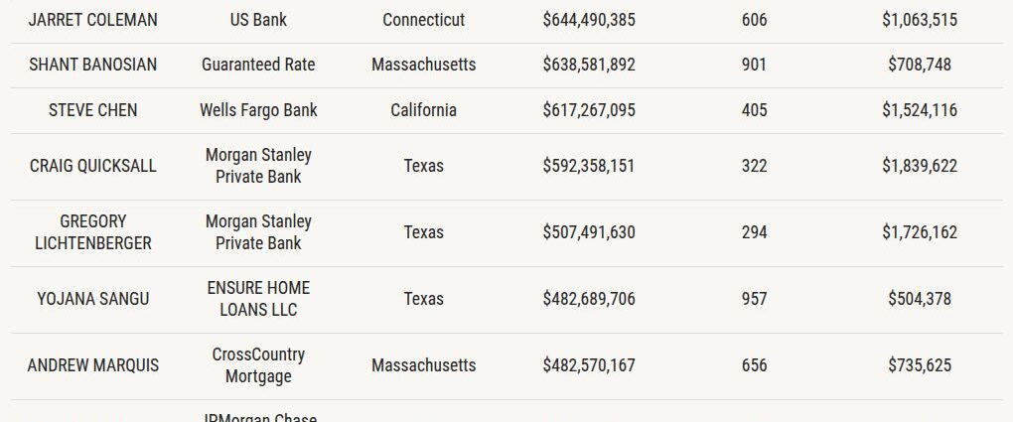Click the name Shant Banosian

click(93, 65)
